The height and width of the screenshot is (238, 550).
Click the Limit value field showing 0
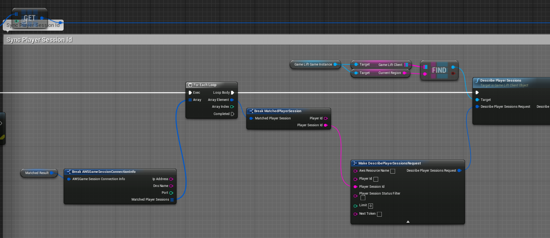click(371, 206)
